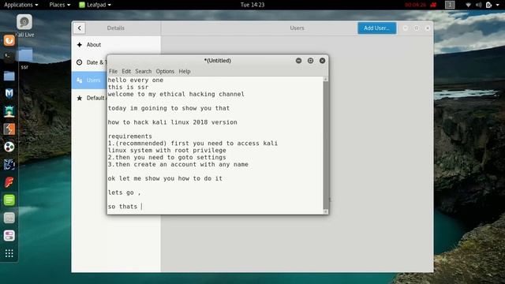Open Armitage from the dock
Viewport: 505px width, 284px height.
[9, 111]
